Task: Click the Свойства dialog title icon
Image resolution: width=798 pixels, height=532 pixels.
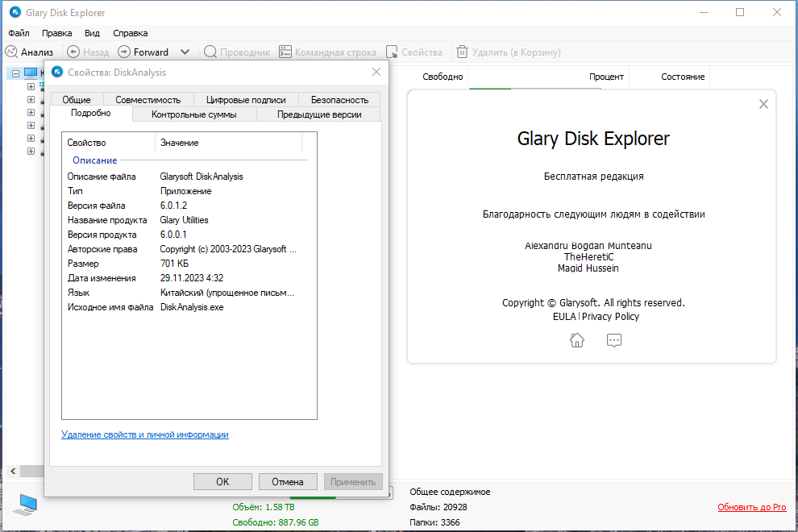Action: (57, 72)
